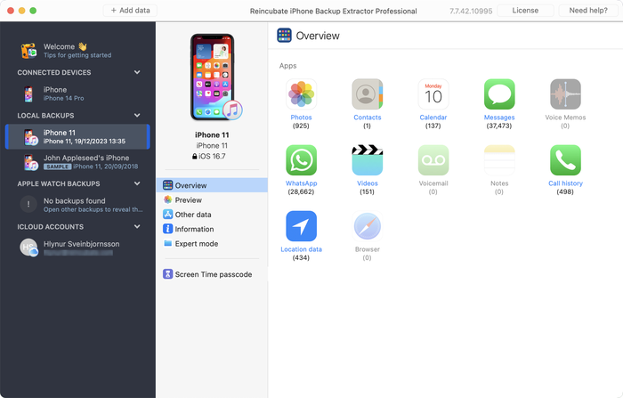Click the Messages link label

pos(499,118)
